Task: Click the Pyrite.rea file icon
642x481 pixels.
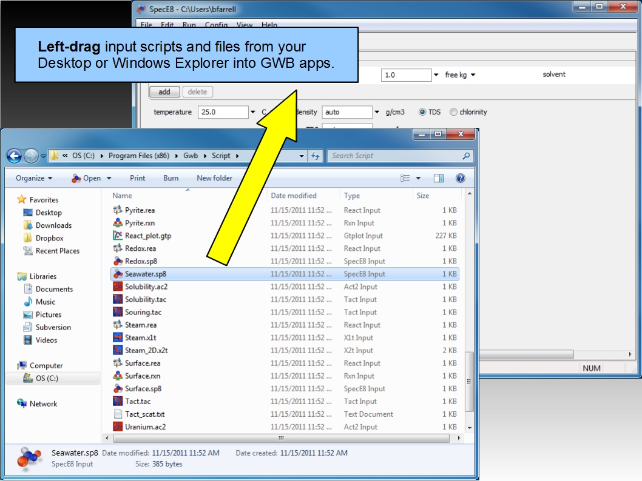Action: tap(118, 210)
